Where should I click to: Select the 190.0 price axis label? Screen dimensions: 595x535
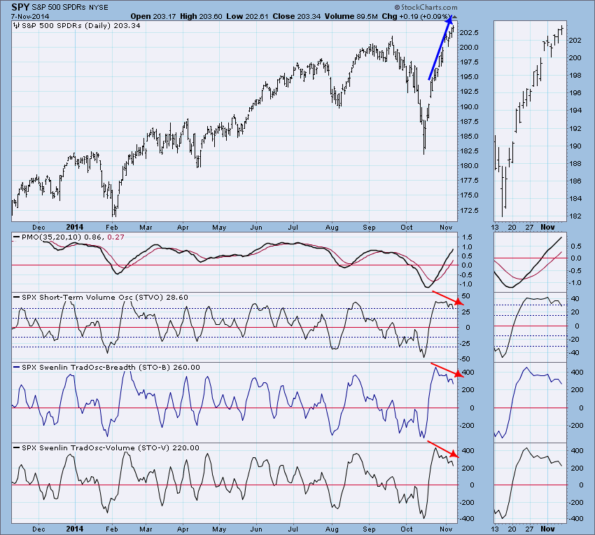[x=468, y=106]
